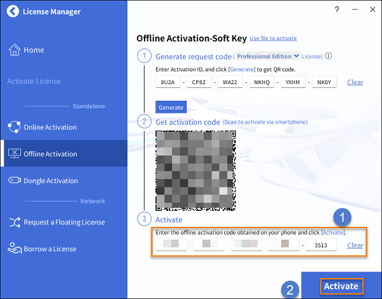Open Request a Floating License
This screenshot has width=382, height=299.
click(x=64, y=222)
